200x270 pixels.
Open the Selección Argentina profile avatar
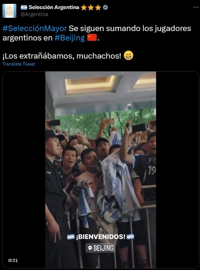point(9,11)
